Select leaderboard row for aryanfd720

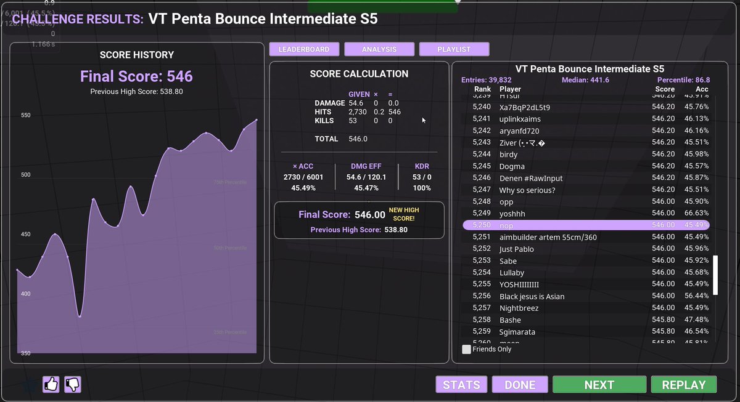coord(586,131)
